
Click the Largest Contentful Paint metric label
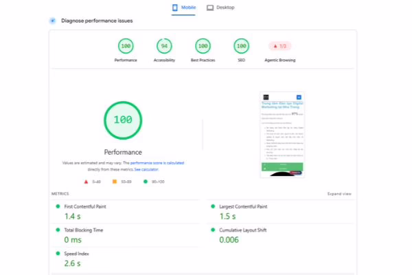[x=243, y=206]
